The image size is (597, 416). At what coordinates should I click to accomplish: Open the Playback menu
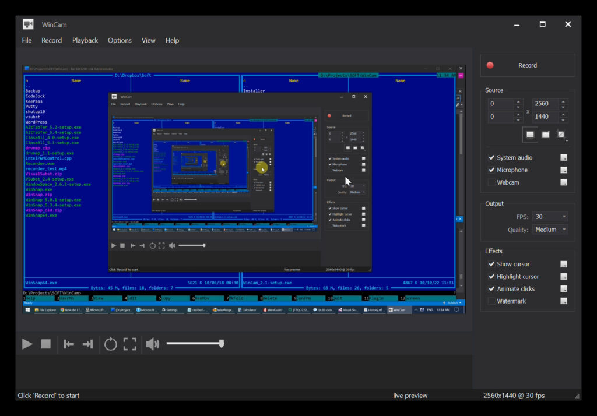pyautogui.click(x=85, y=40)
